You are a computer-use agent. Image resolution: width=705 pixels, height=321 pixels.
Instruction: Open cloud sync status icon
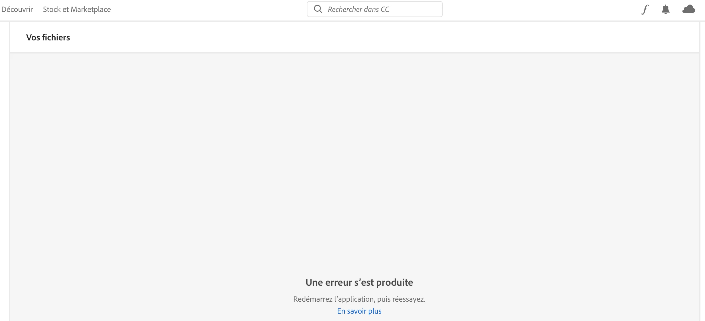pyautogui.click(x=689, y=9)
